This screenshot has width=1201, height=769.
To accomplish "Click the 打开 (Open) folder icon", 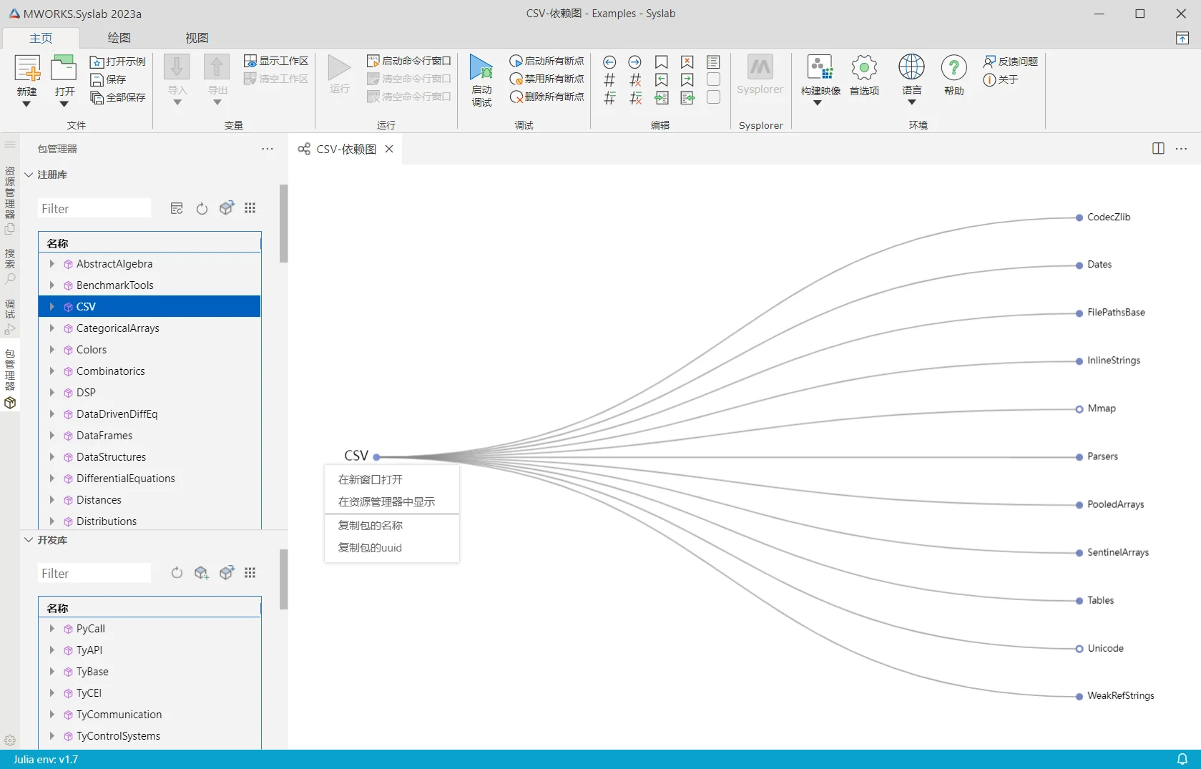I will pos(64,69).
